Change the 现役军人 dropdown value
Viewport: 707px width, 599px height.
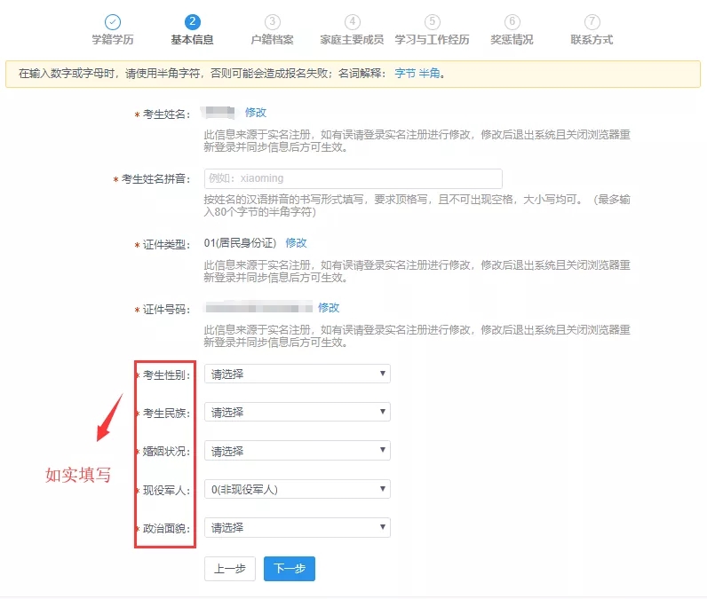[297, 489]
